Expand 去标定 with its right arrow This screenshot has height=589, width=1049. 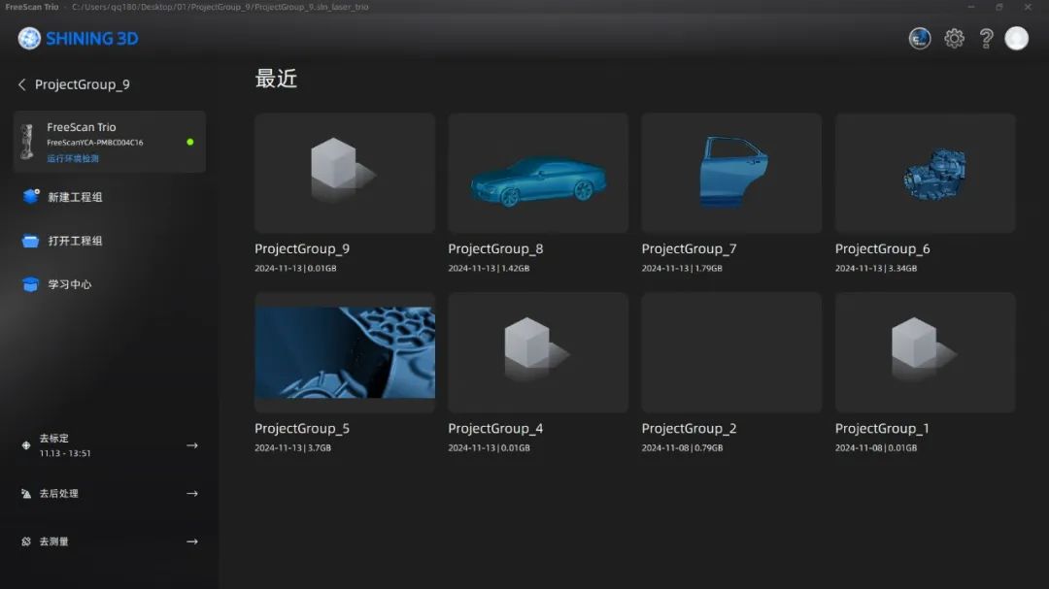(192, 445)
